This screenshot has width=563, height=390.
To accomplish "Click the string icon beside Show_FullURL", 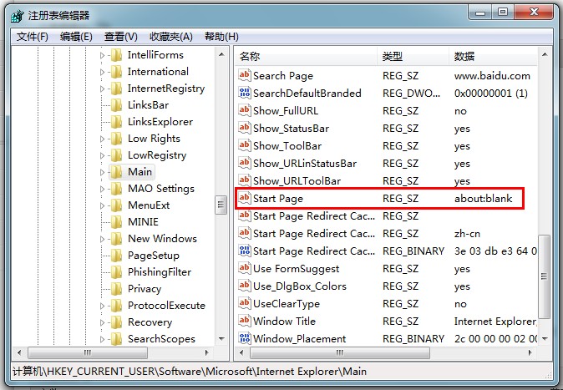I will pyautogui.click(x=245, y=110).
